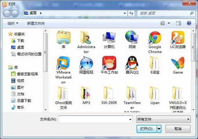Screen dimensions: 198x139
Task: Close the 打开 dialog window
Action: click(x=189, y=3)
